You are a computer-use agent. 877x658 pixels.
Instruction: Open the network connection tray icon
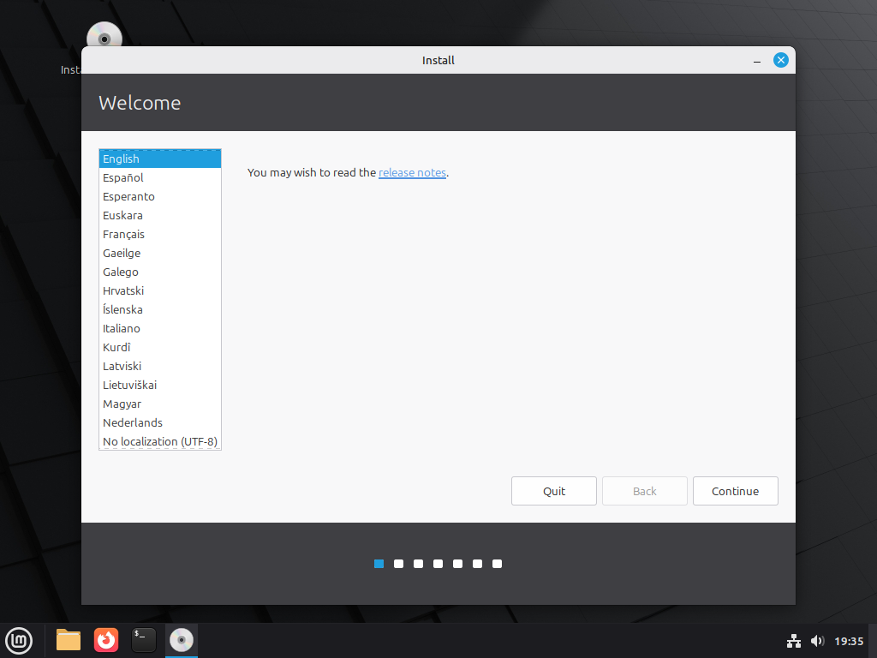point(794,641)
